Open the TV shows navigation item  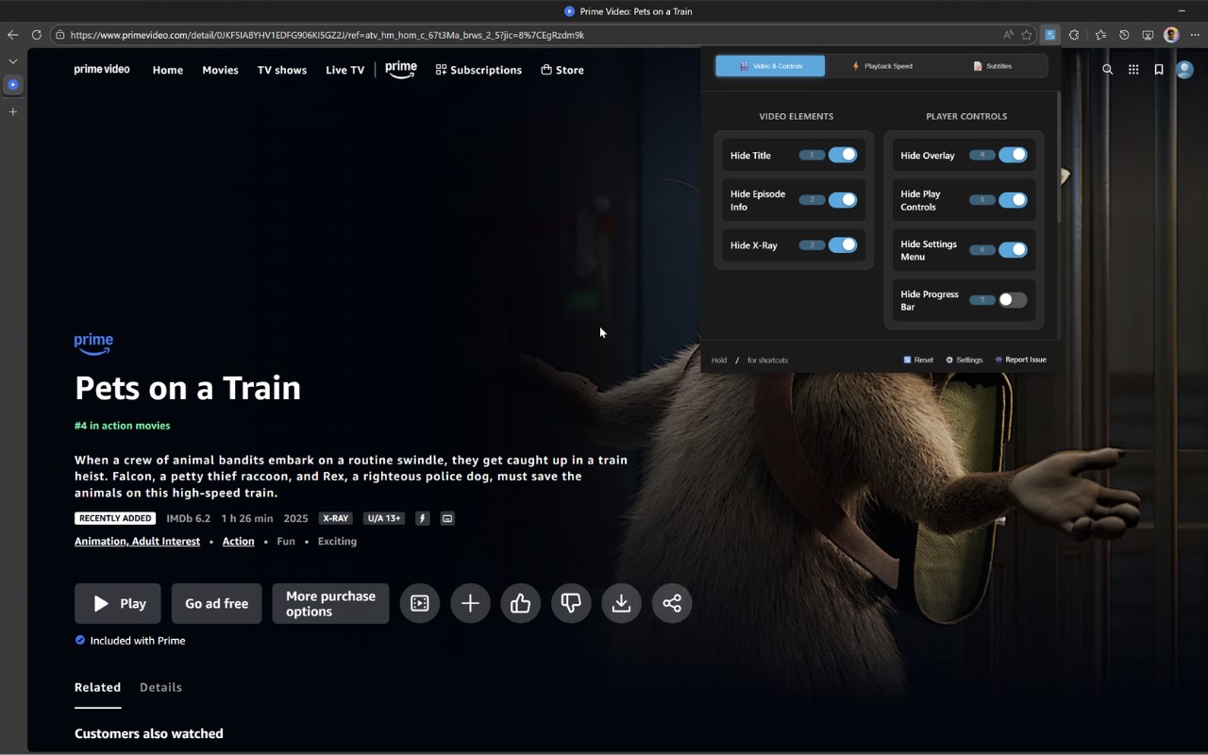point(282,70)
